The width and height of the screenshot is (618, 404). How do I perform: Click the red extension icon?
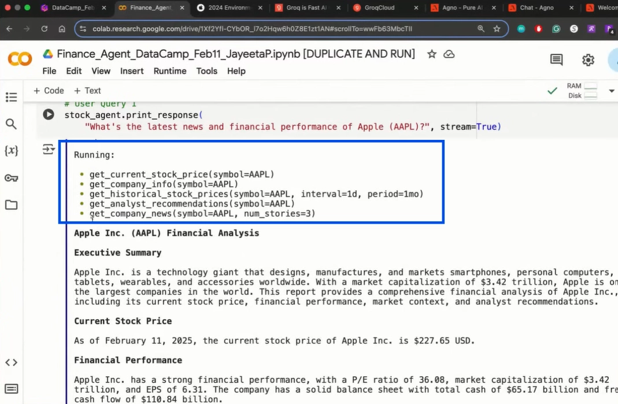(538, 29)
